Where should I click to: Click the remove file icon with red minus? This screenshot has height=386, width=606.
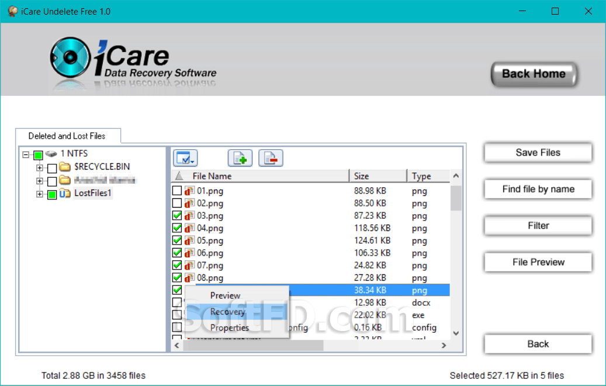[x=271, y=158]
